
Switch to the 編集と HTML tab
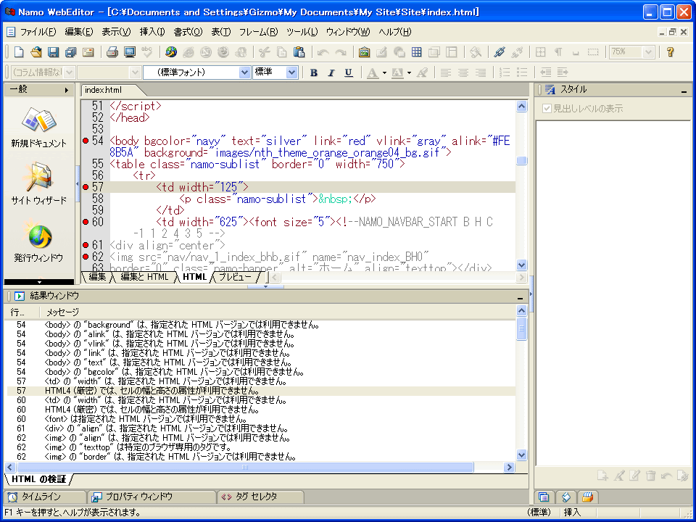144,277
